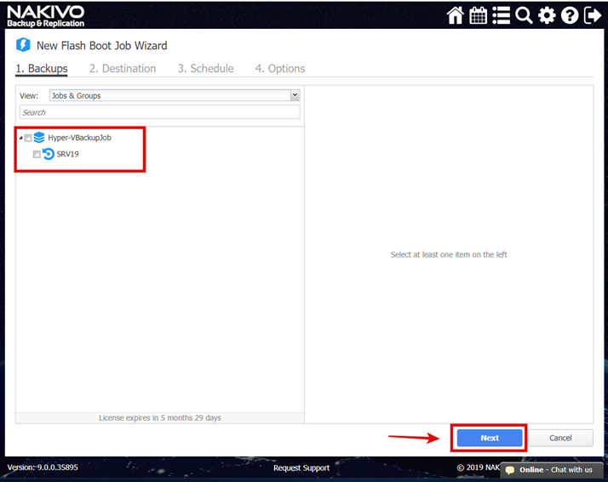This screenshot has width=608, height=482.
Task: Open the Request Support link
Action: point(301,468)
